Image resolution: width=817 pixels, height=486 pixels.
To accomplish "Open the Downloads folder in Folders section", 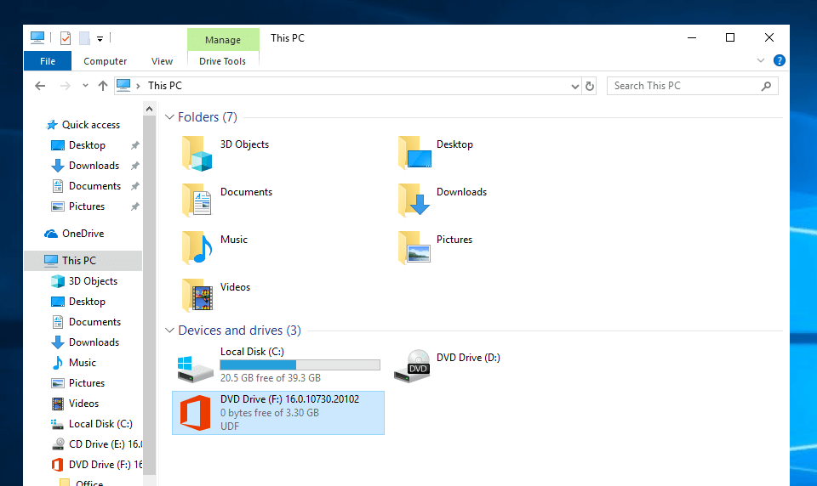I will 414,201.
